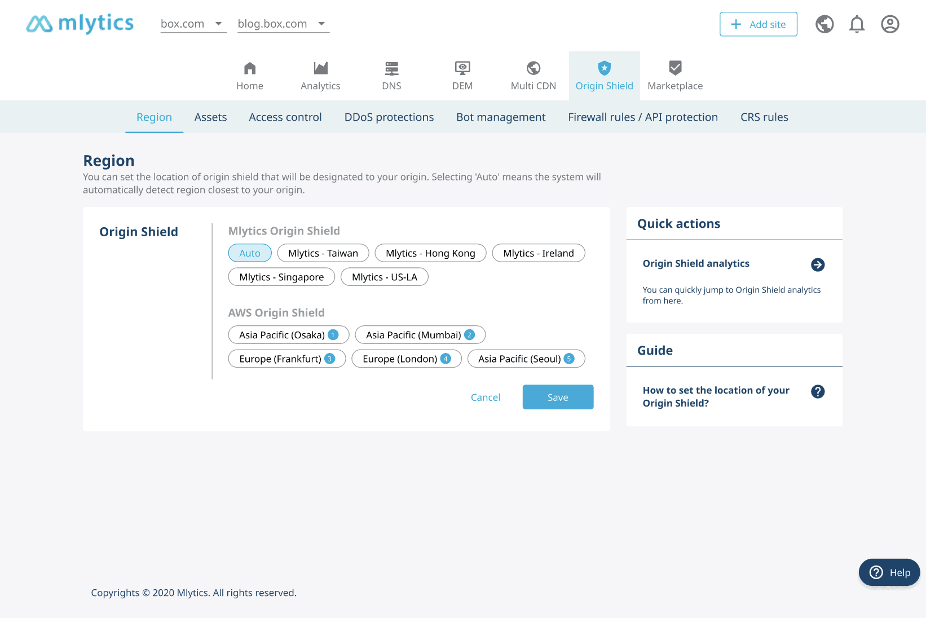Switch to the Region tab

(154, 117)
